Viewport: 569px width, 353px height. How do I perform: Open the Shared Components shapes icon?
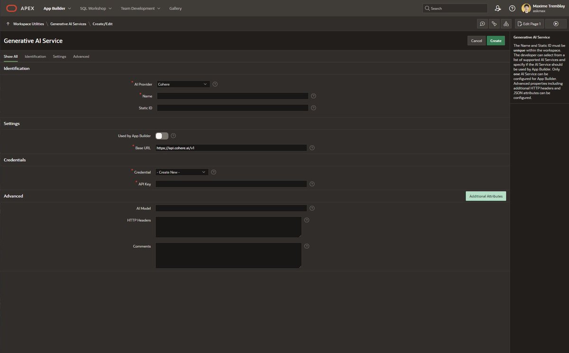click(506, 24)
